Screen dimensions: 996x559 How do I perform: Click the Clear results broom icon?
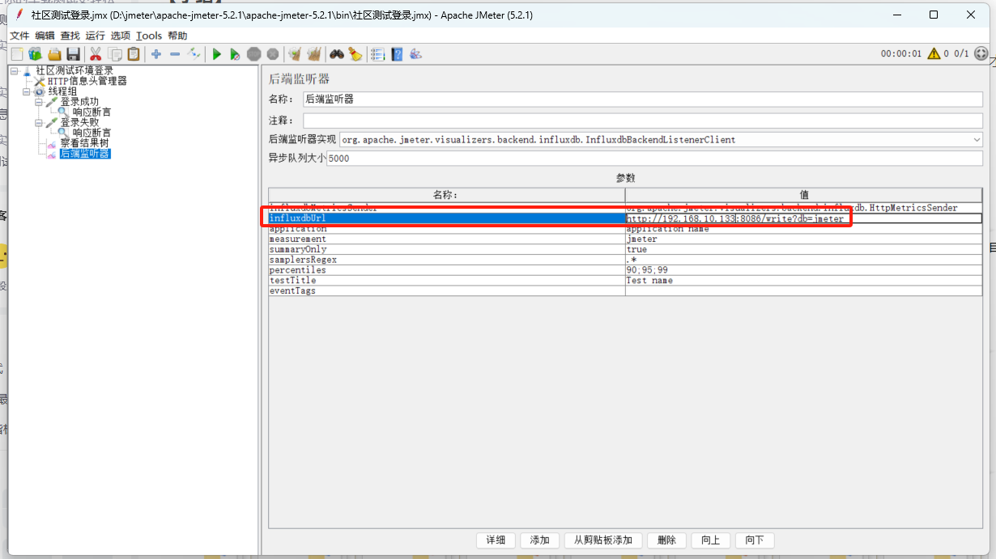point(295,54)
